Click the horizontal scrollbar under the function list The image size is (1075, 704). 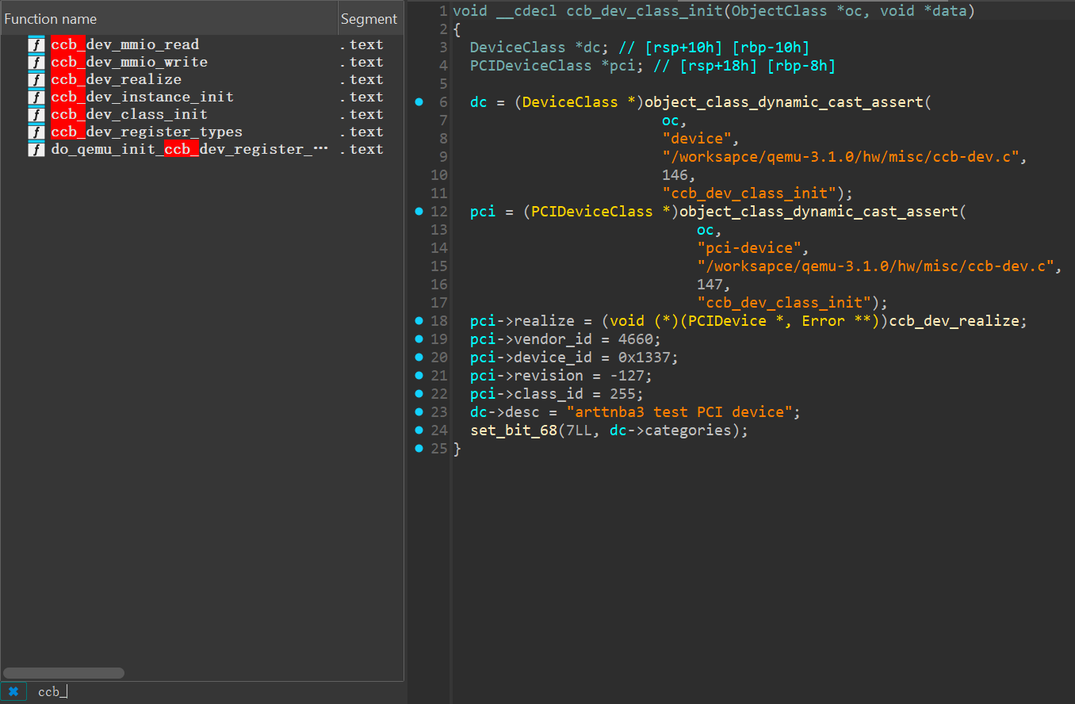pyautogui.click(x=63, y=673)
